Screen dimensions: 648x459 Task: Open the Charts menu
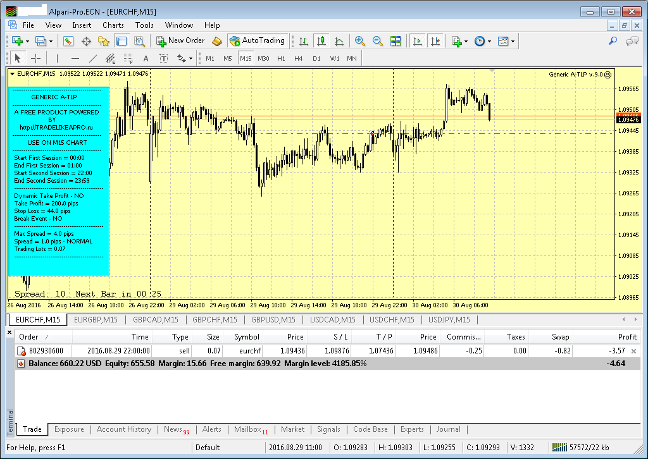[x=113, y=25]
